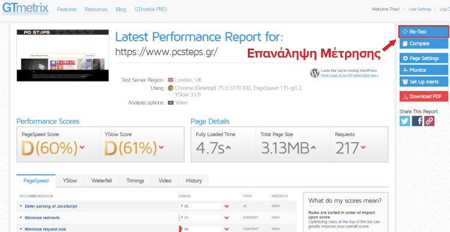This screenshot has height=232, width=450.
Task: Open Compare reports
Action: (x=424, y=44)
